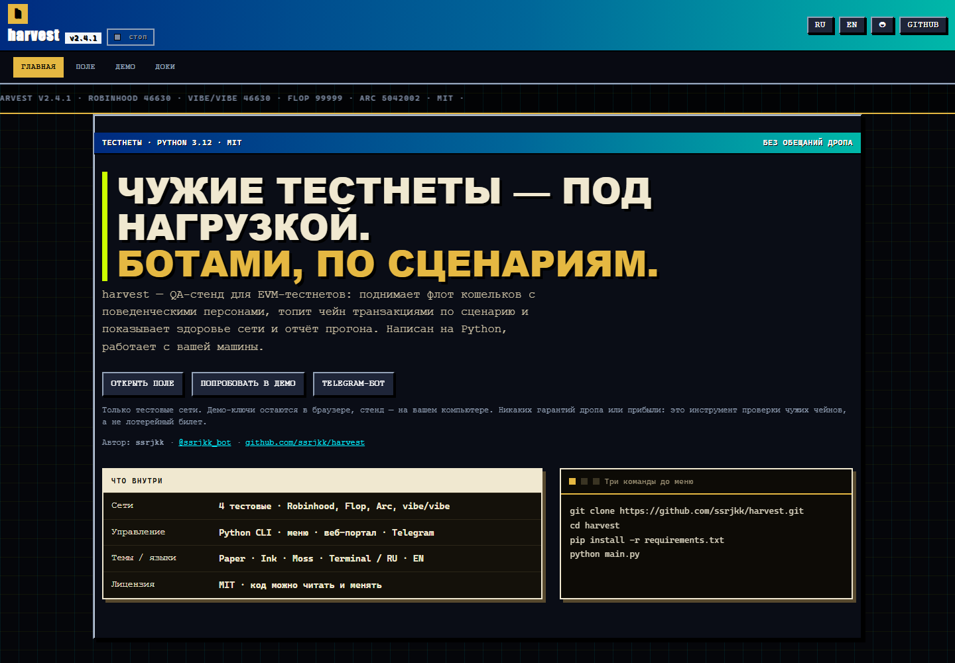Select the ГЛАВНАЯ tab
This screenshot has width=955, height=663.
(x=38, y=67)
